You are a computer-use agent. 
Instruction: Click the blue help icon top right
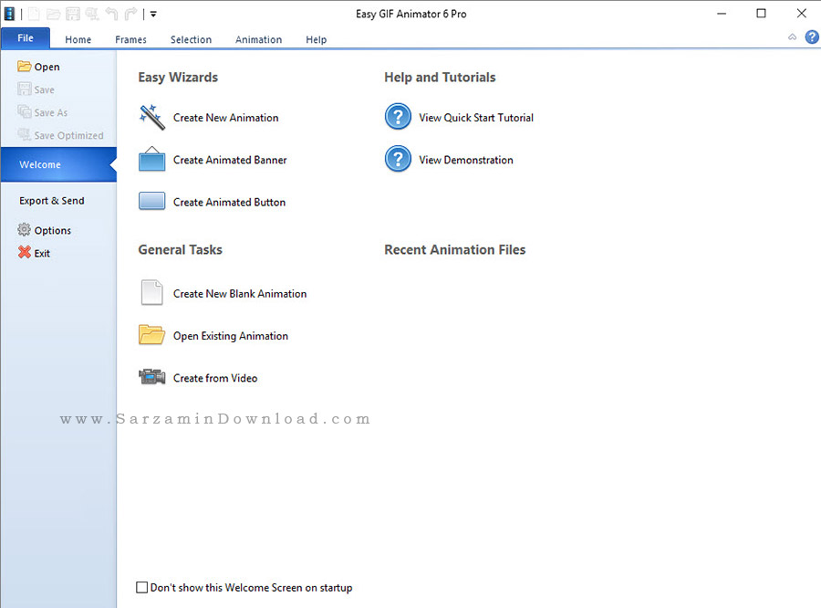tap(812, 37)
